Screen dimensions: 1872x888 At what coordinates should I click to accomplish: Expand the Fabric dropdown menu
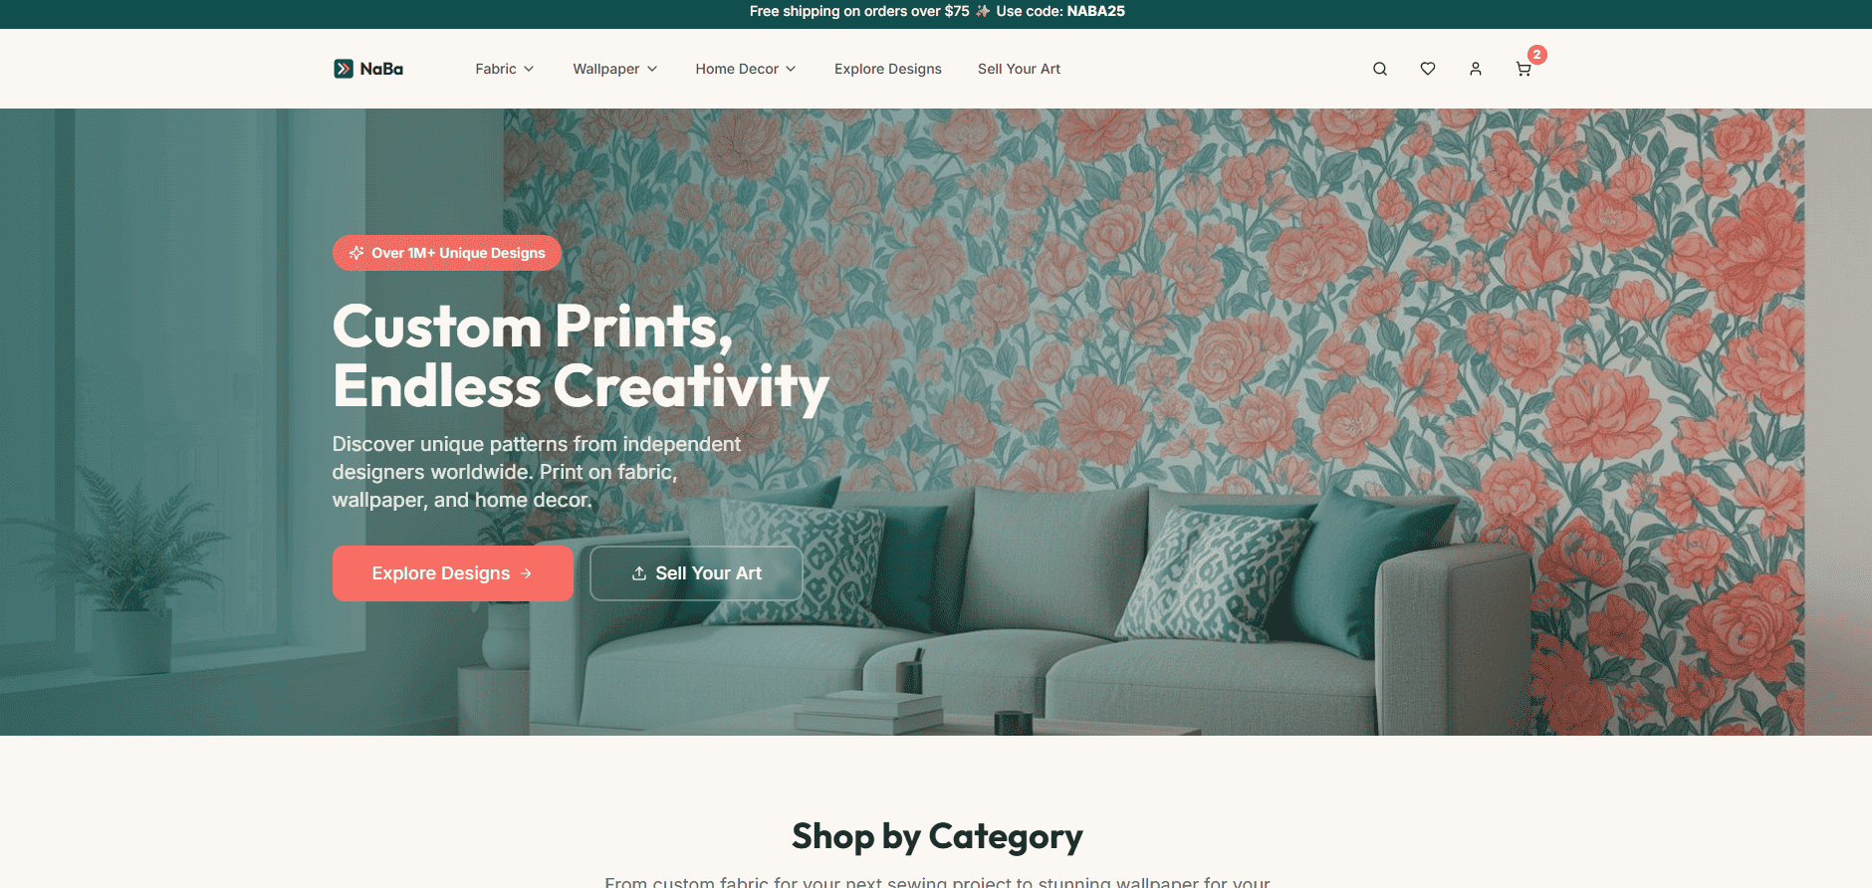coord(505,69)
